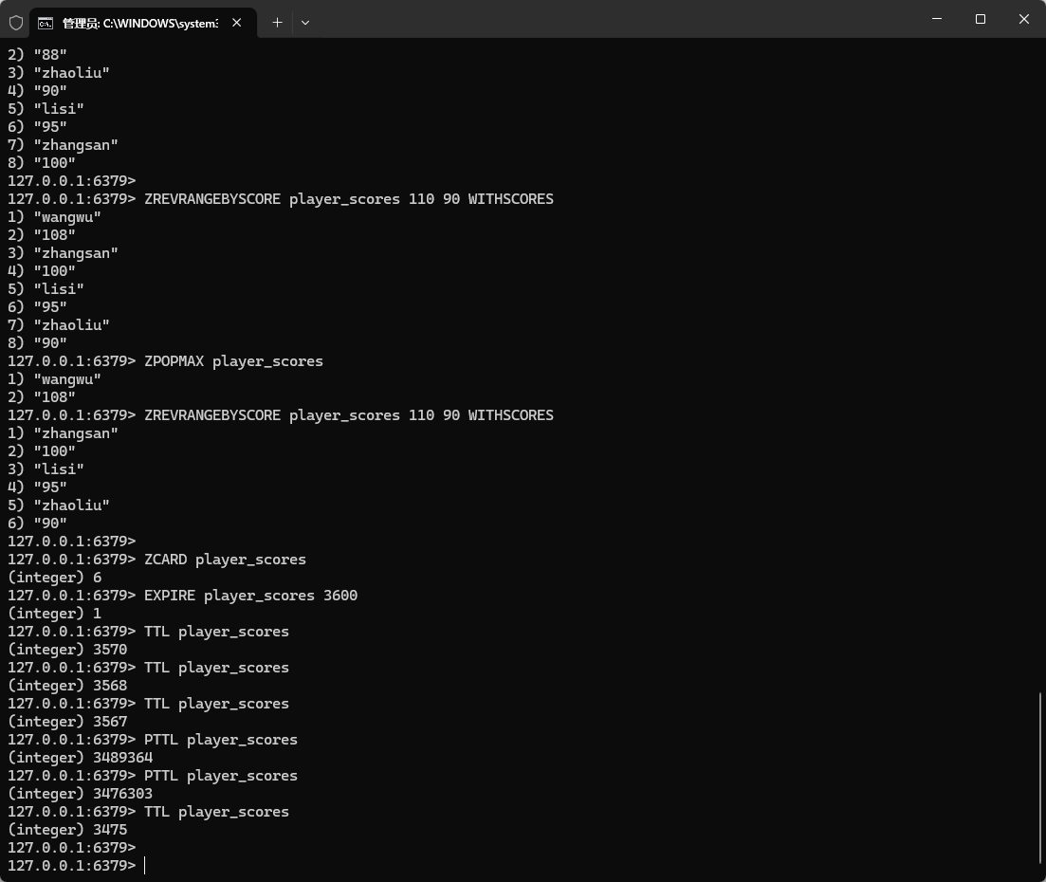Click the vertical scrollbar thumb
The image size is (1046, 882).
pos(1040,778)
